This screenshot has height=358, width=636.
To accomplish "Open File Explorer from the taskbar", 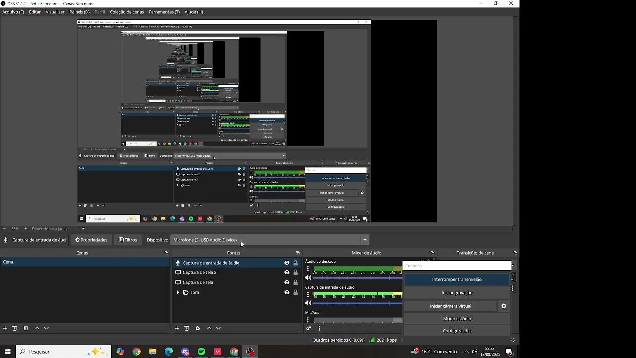I will pyautogui.click(x=153, y=352).
